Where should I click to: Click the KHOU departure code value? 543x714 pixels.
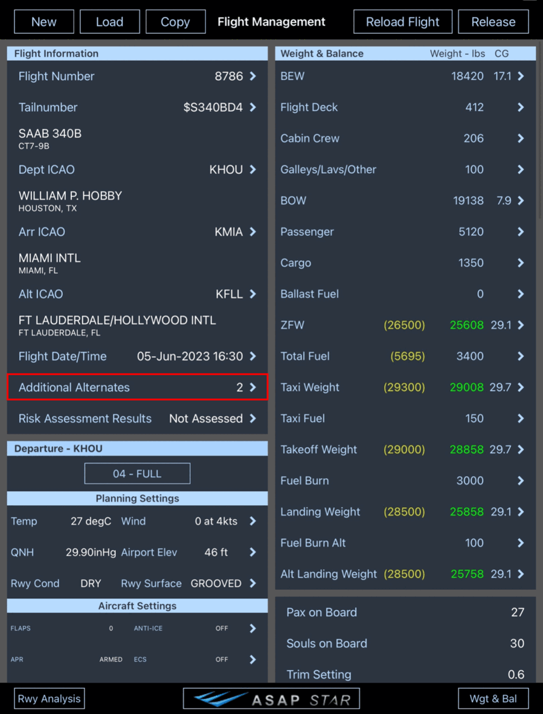(226, 170)
